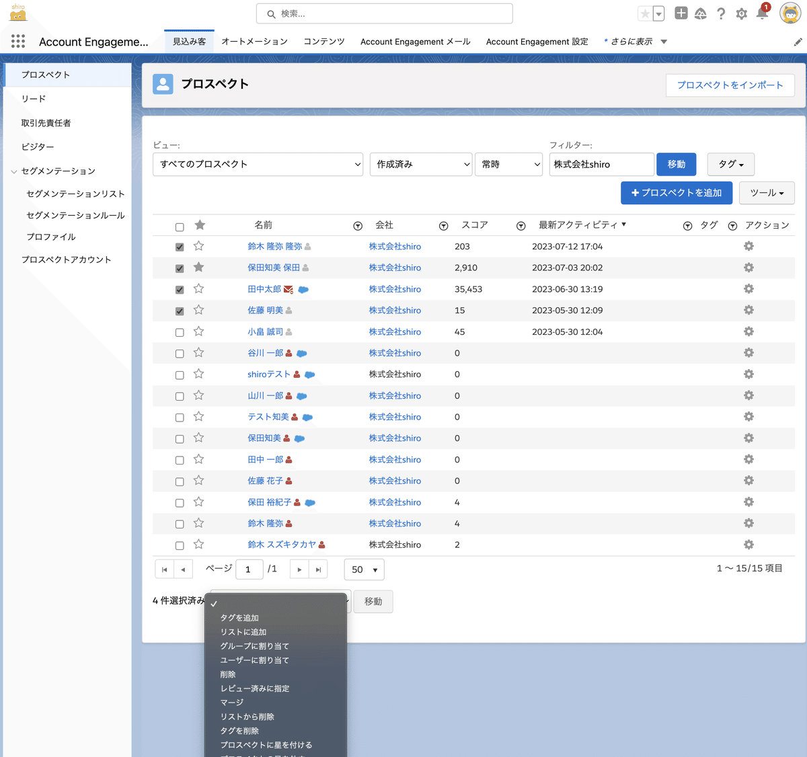
Task: Uncheck the 佐藤 明美 row checkbox
Action: point(180,311)
